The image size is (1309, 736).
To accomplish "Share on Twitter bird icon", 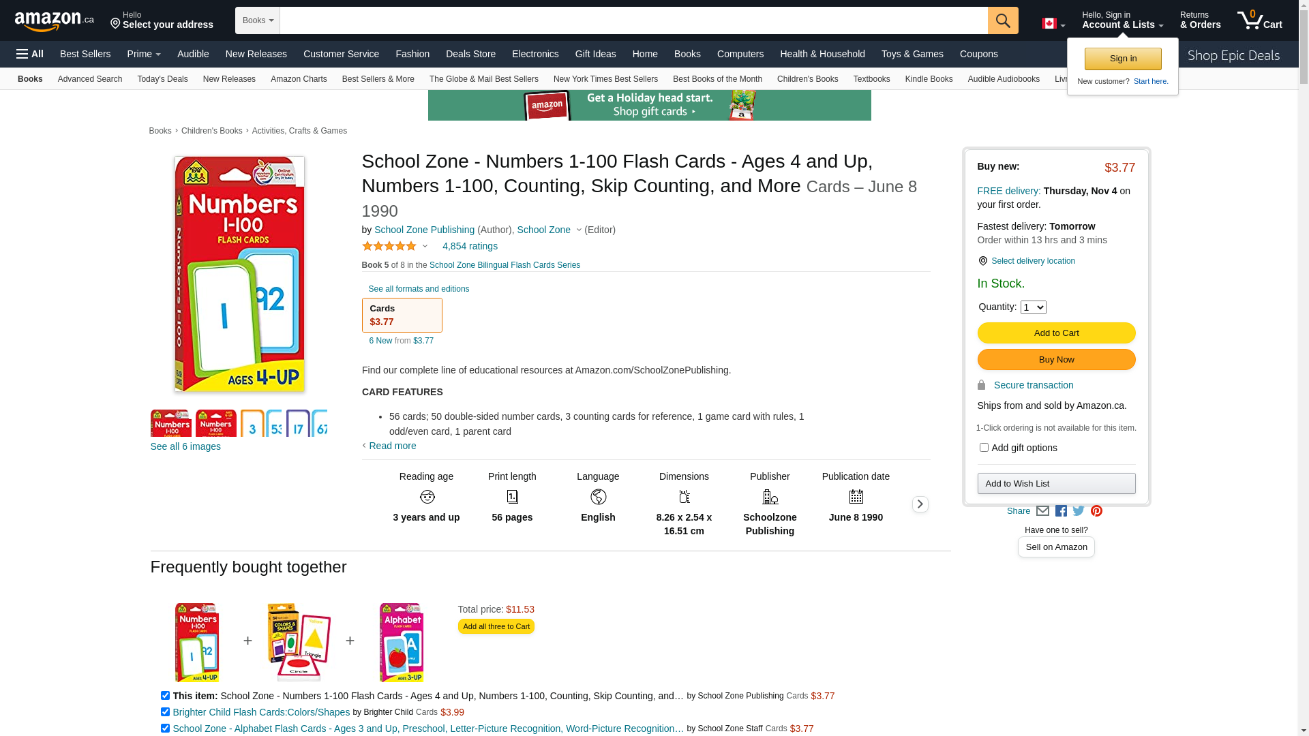I will [1079, 511].
